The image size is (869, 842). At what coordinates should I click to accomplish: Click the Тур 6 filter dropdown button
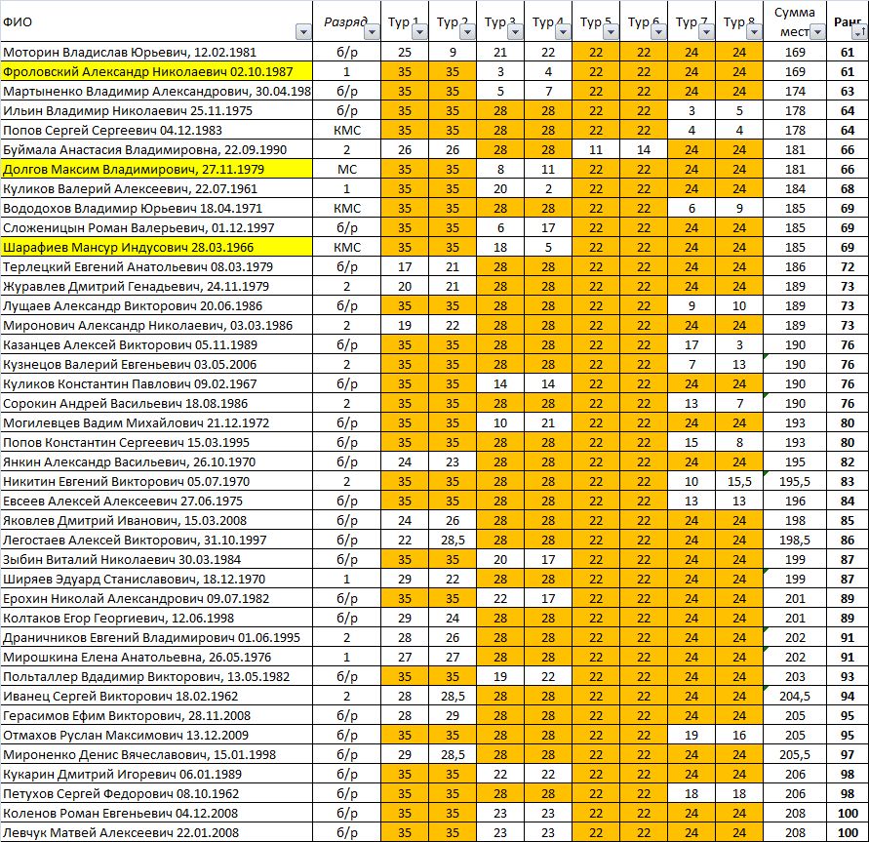click(x=659, y=33)
